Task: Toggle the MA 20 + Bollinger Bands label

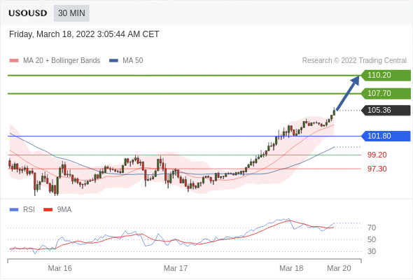Action: [x=62, y=61]
